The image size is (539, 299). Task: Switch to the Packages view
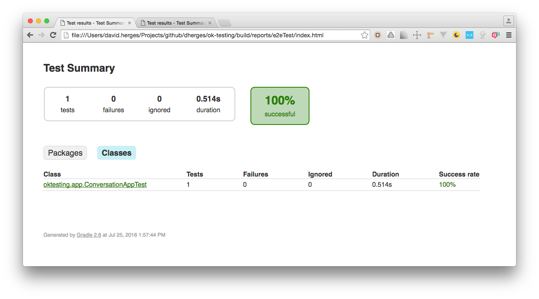(65, 152)
